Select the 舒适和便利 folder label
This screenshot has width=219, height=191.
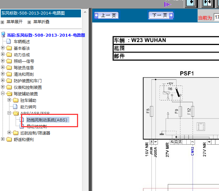pos(24,140)
